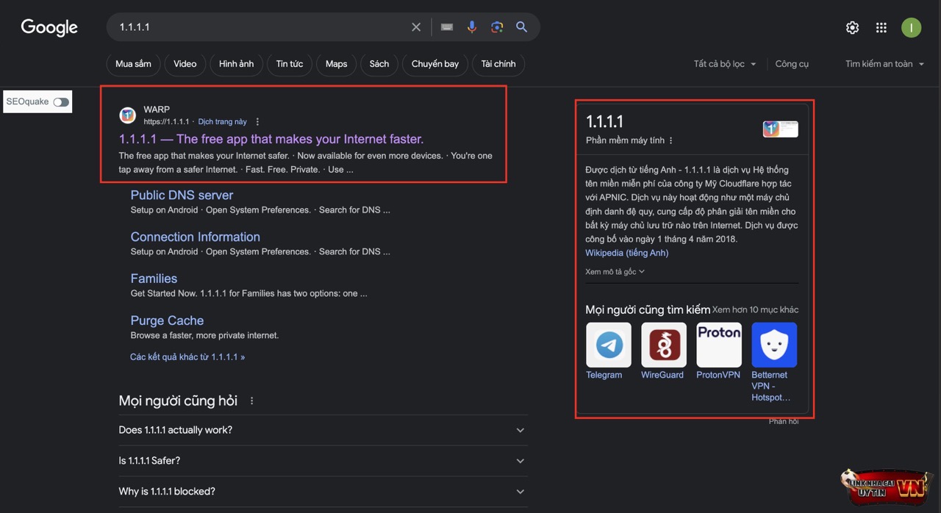Open Google Lens image search icon
The image size is (941, 513).
click(x=497, y=27)
